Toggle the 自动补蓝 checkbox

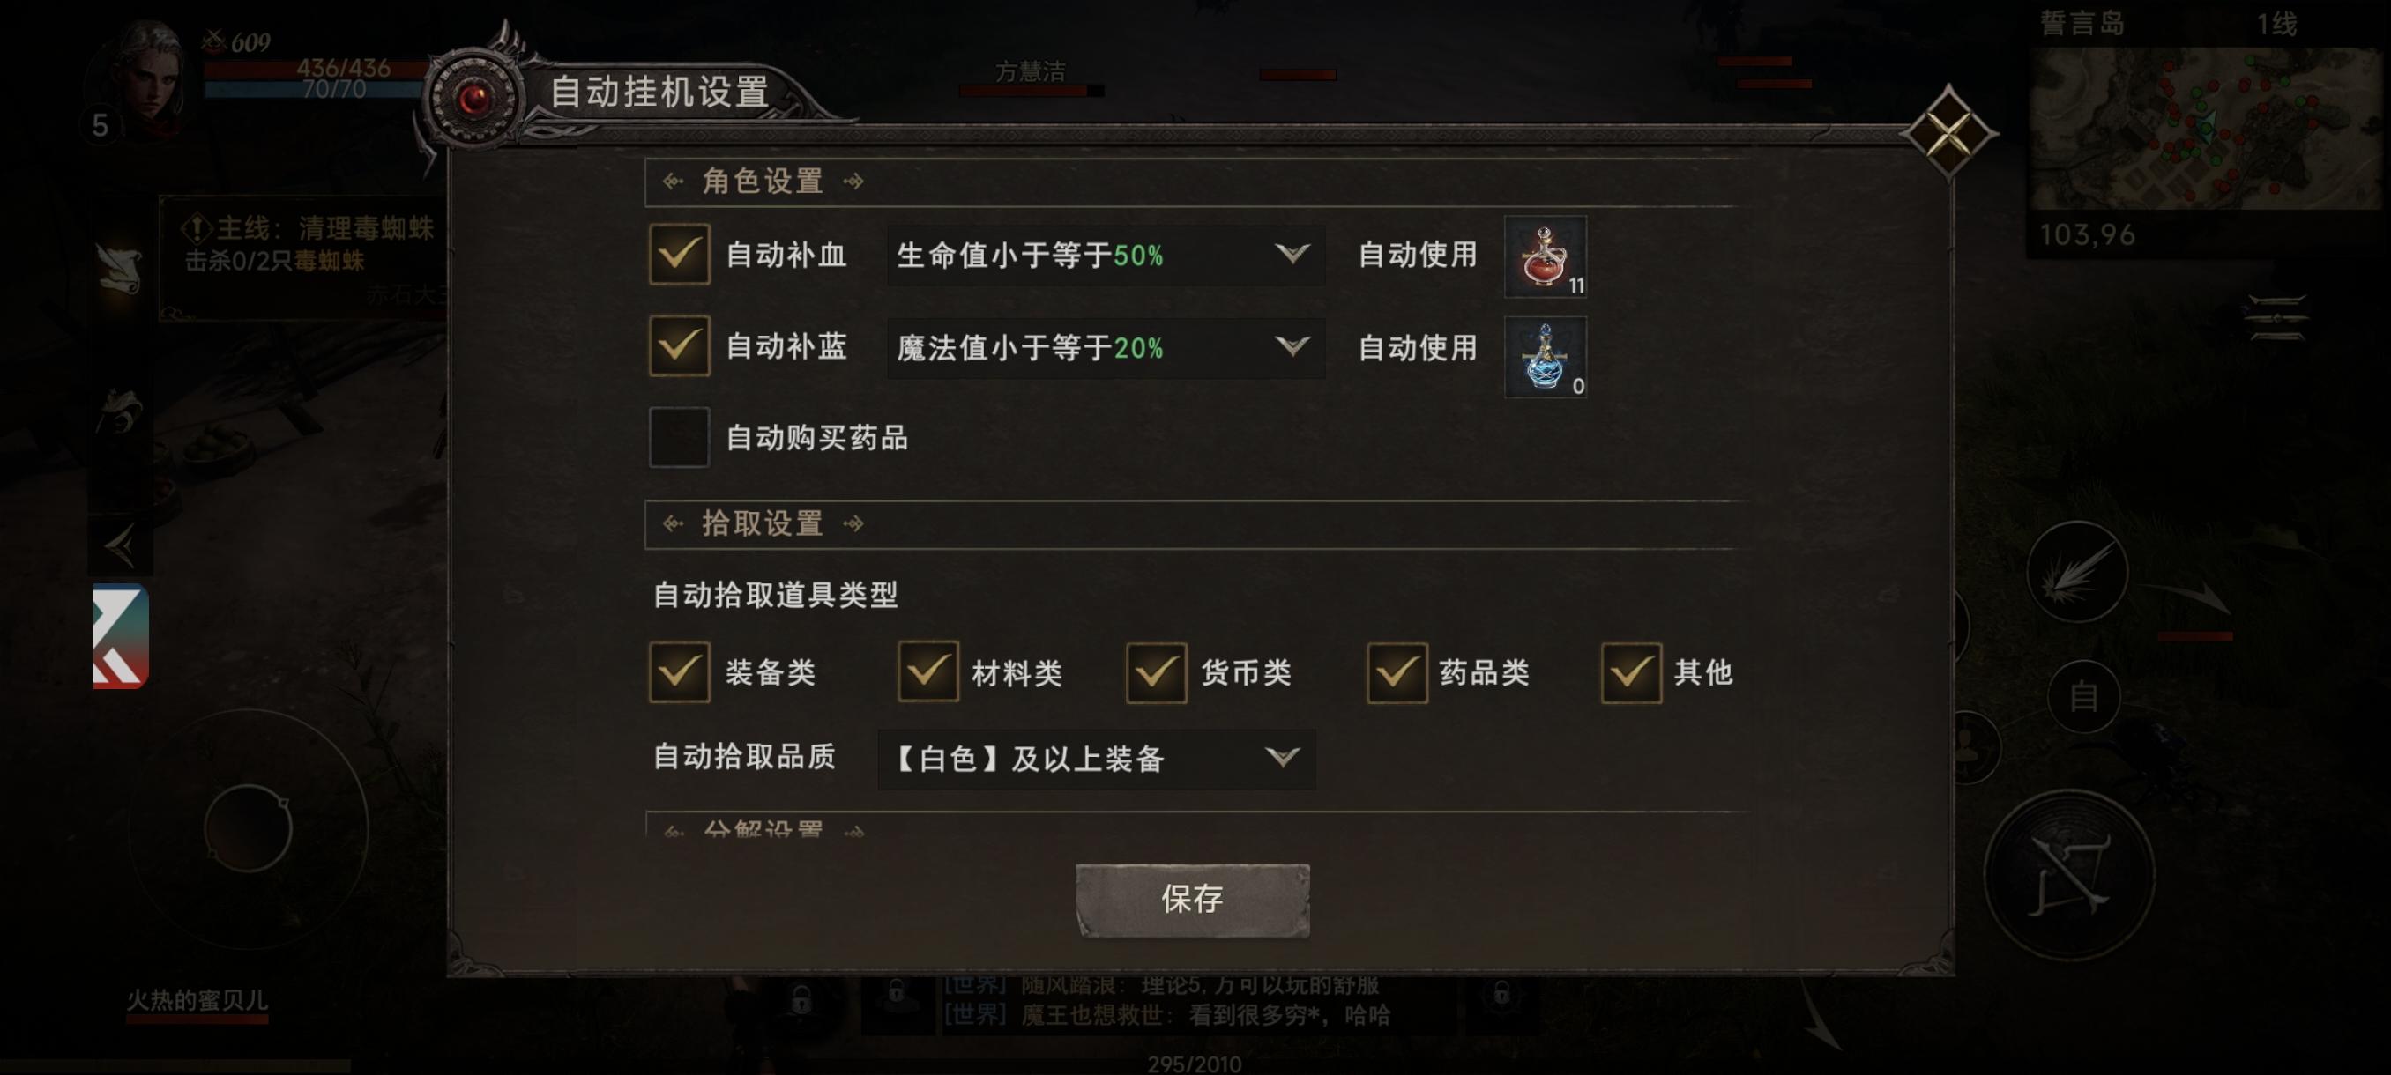pos(680,346)
